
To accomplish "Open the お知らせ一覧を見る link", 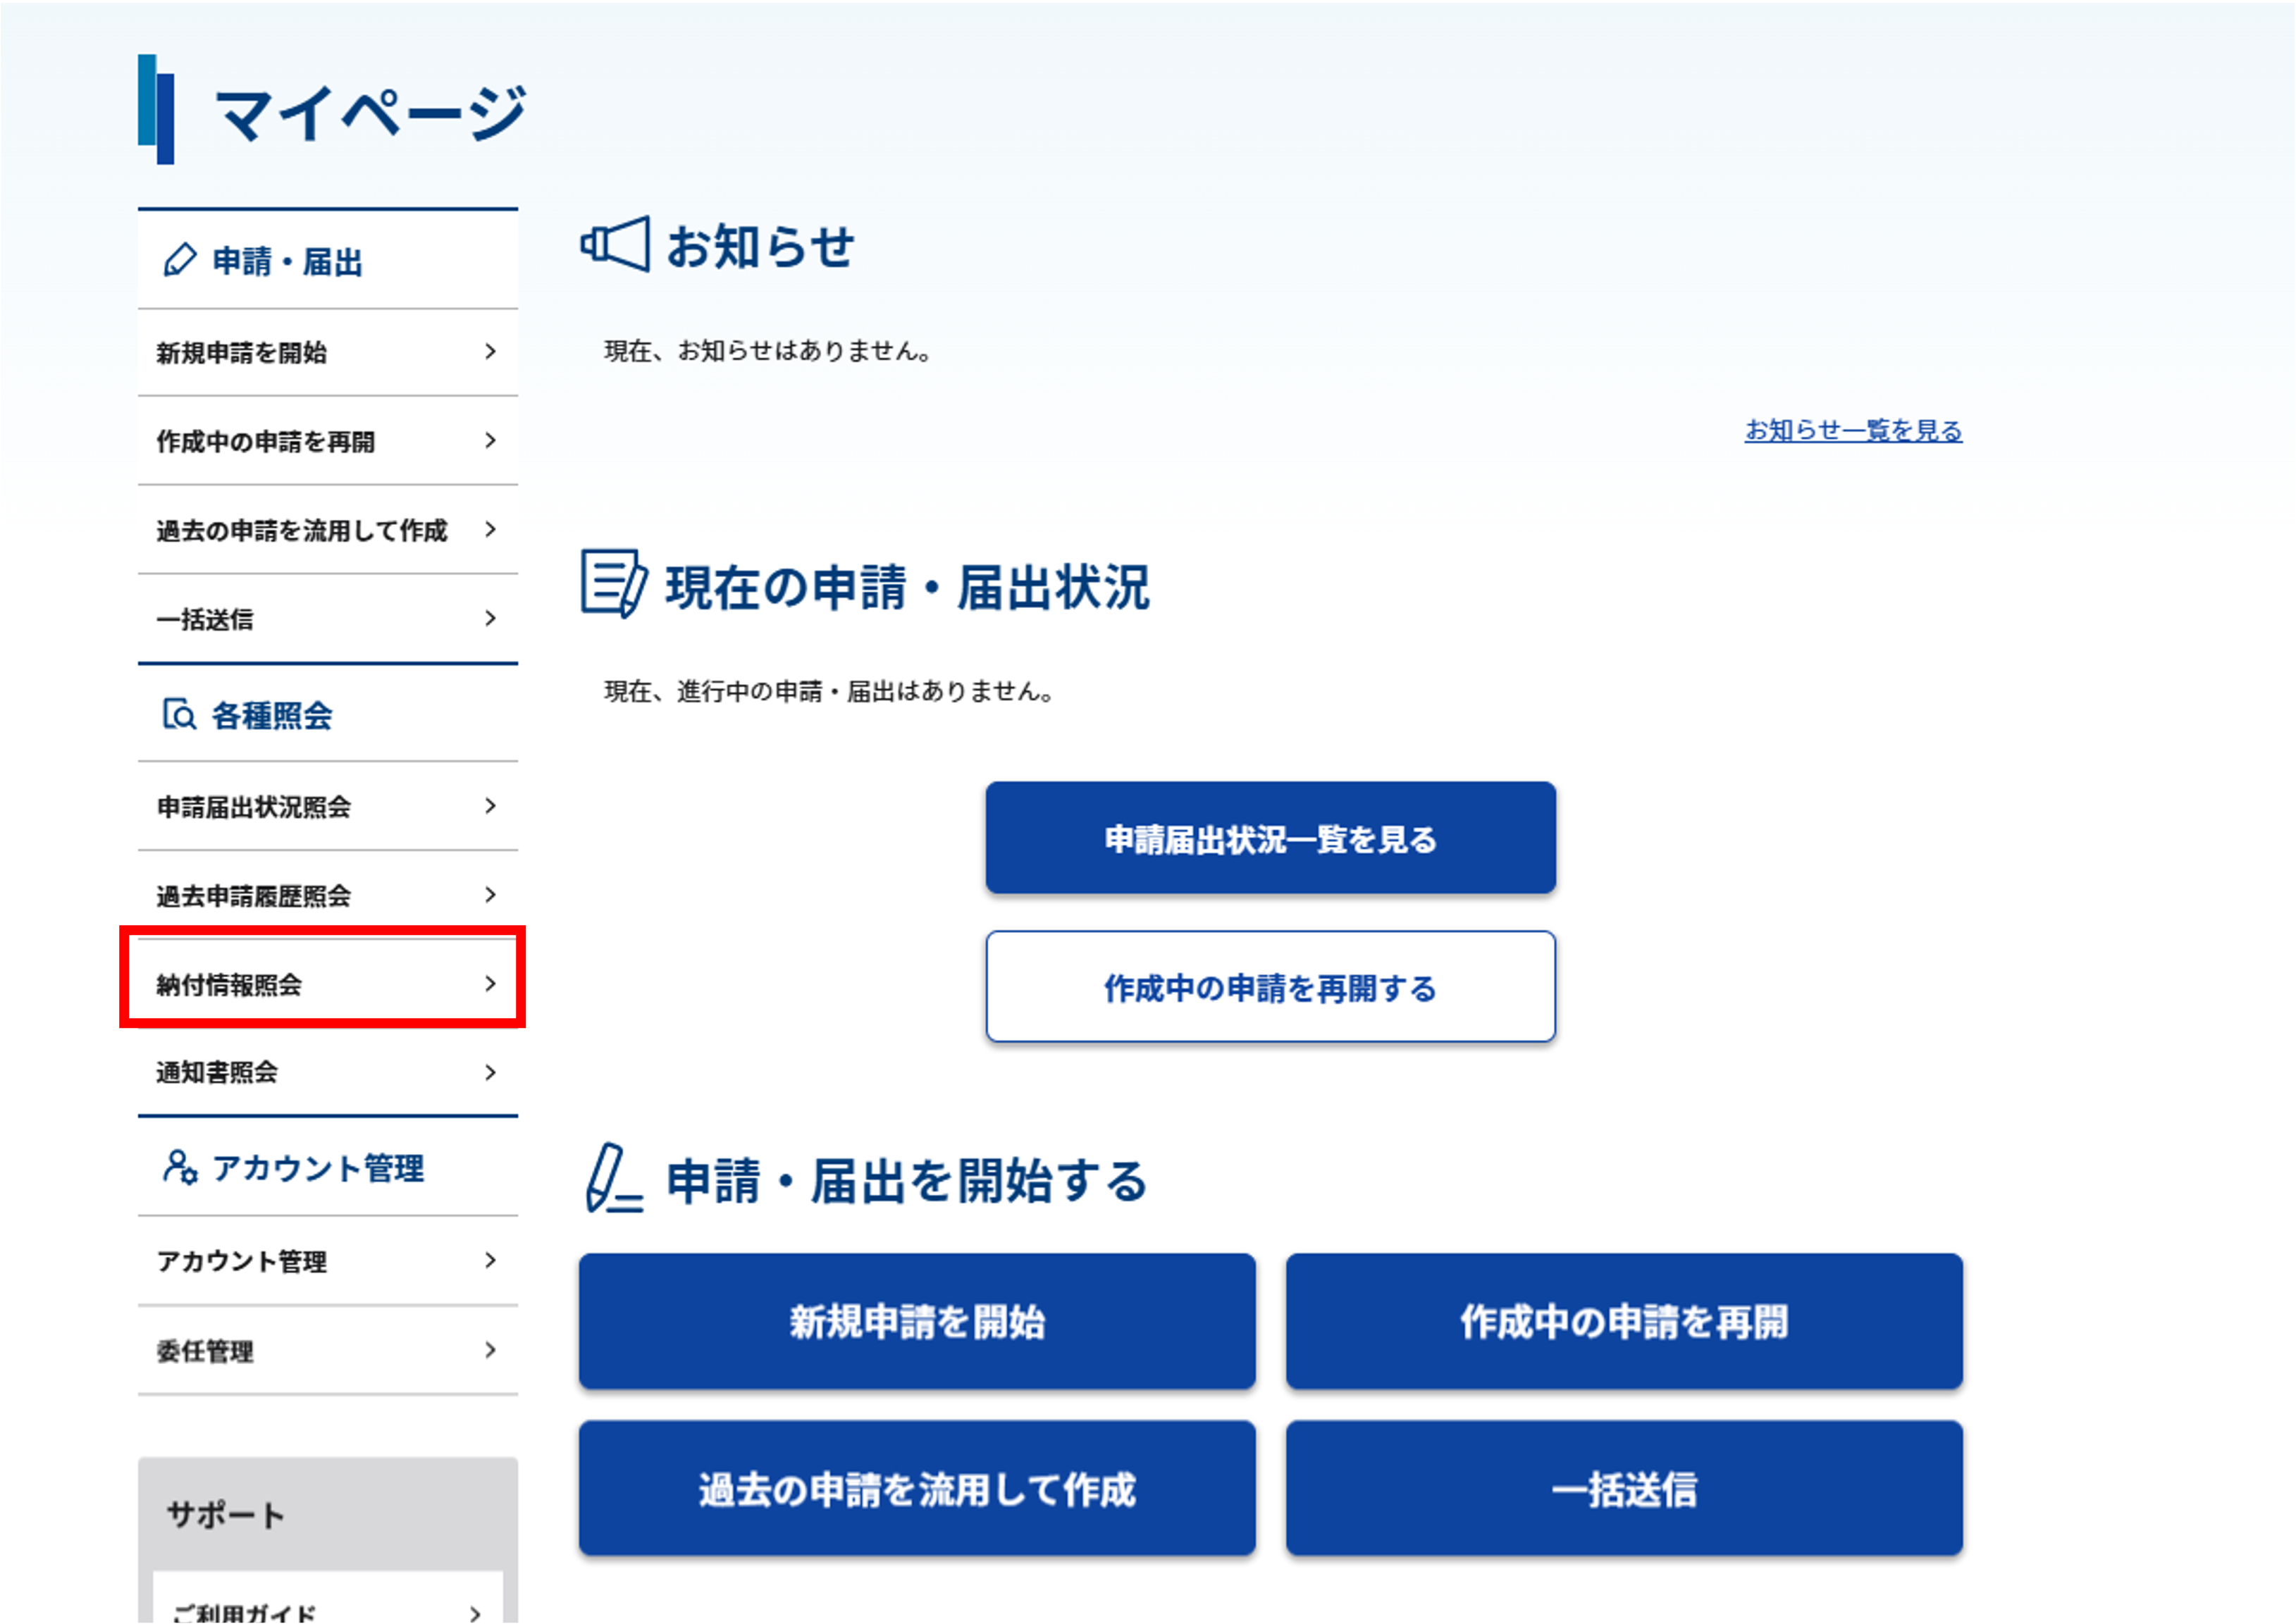I will click(x=1853, y=430).
